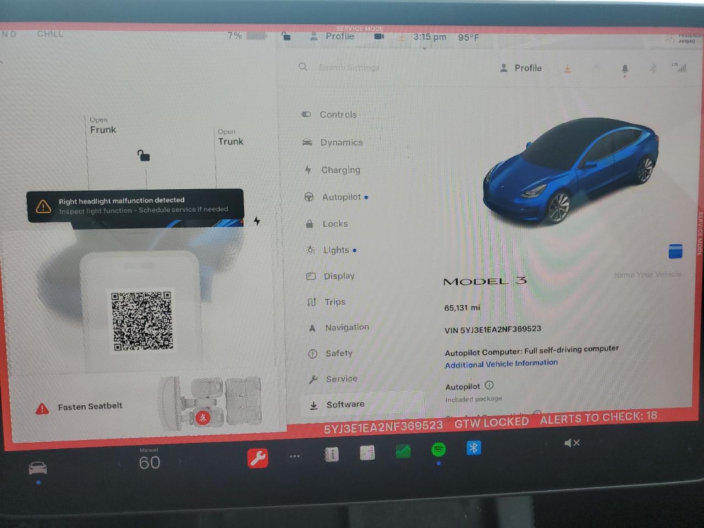This screenshot has height=528, width=704.
Task: Tap the LTE signal strength icon
Action: [x=679, y=67]
